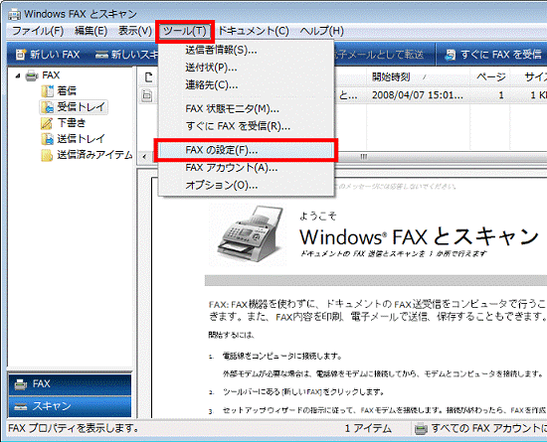Image resolution: width=547 pixels, height=442 pixels.
Task: Select FAX の設定(F)... menu entry
Action: [246, 150]
